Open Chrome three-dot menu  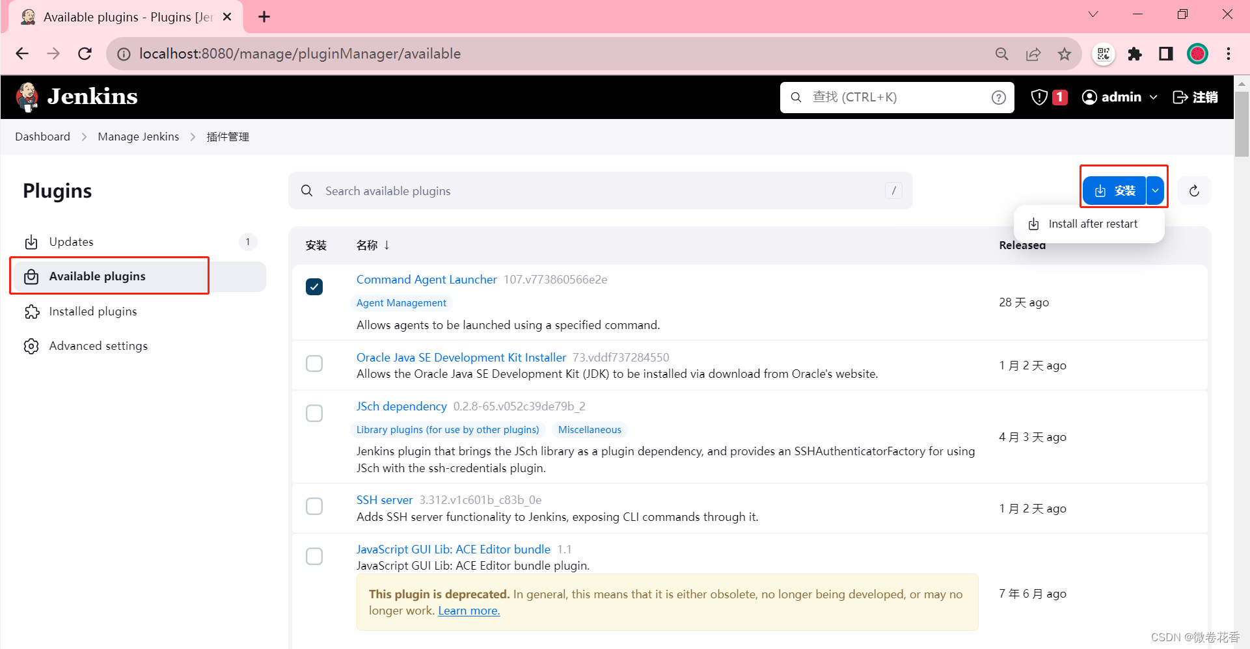tap(1229, 54)
